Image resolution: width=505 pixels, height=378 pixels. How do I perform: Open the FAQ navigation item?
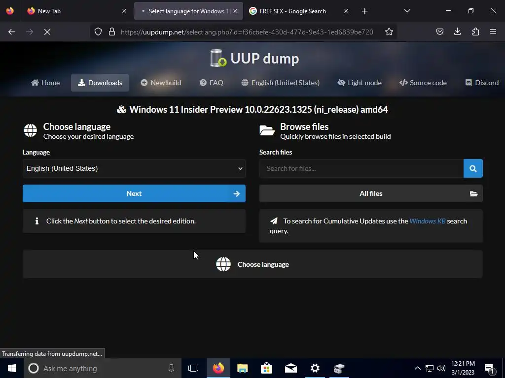pyautogui.click(x=211, y=83)
